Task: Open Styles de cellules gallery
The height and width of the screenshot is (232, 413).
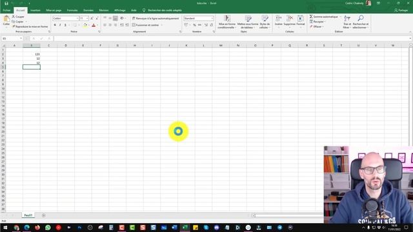Action: (265, 22)
